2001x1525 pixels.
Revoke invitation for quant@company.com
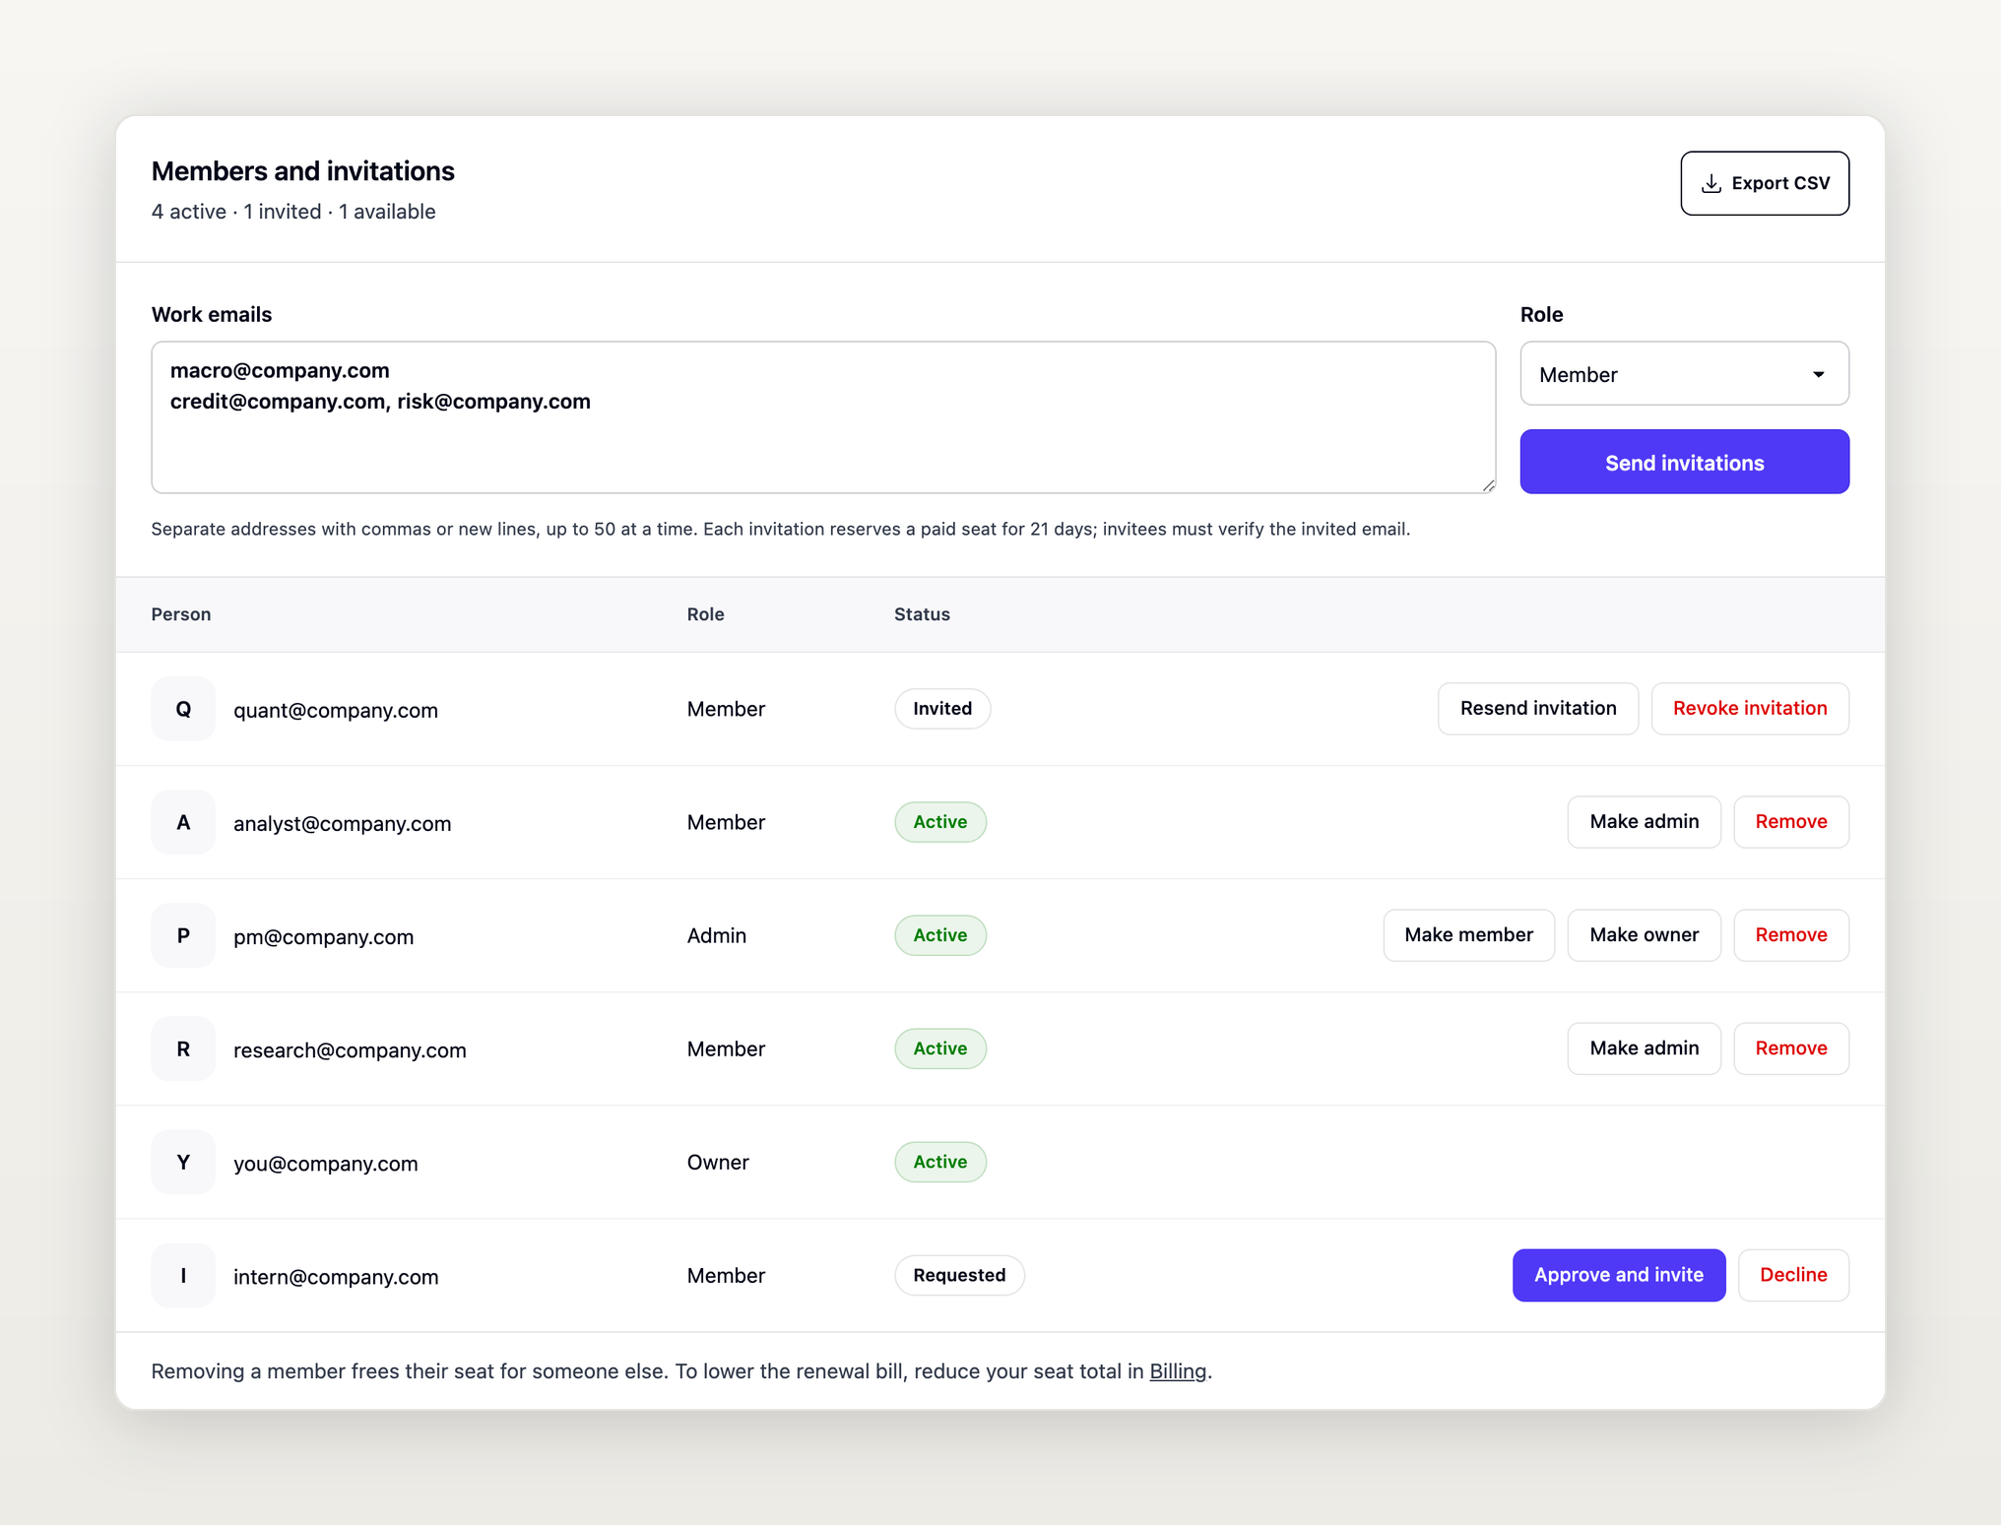pos(1749,709)
